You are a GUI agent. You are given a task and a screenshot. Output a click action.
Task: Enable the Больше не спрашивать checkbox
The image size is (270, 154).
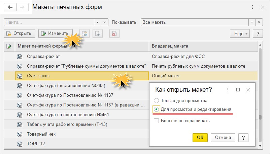(156, 121)
